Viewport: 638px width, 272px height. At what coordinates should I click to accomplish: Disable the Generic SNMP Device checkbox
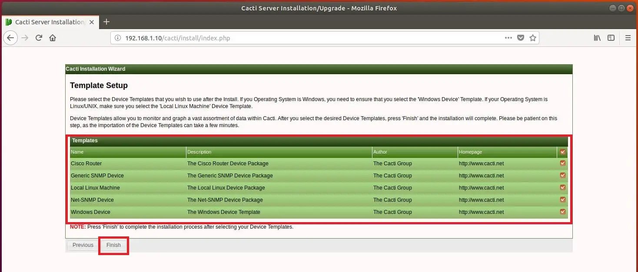point(563,175)
